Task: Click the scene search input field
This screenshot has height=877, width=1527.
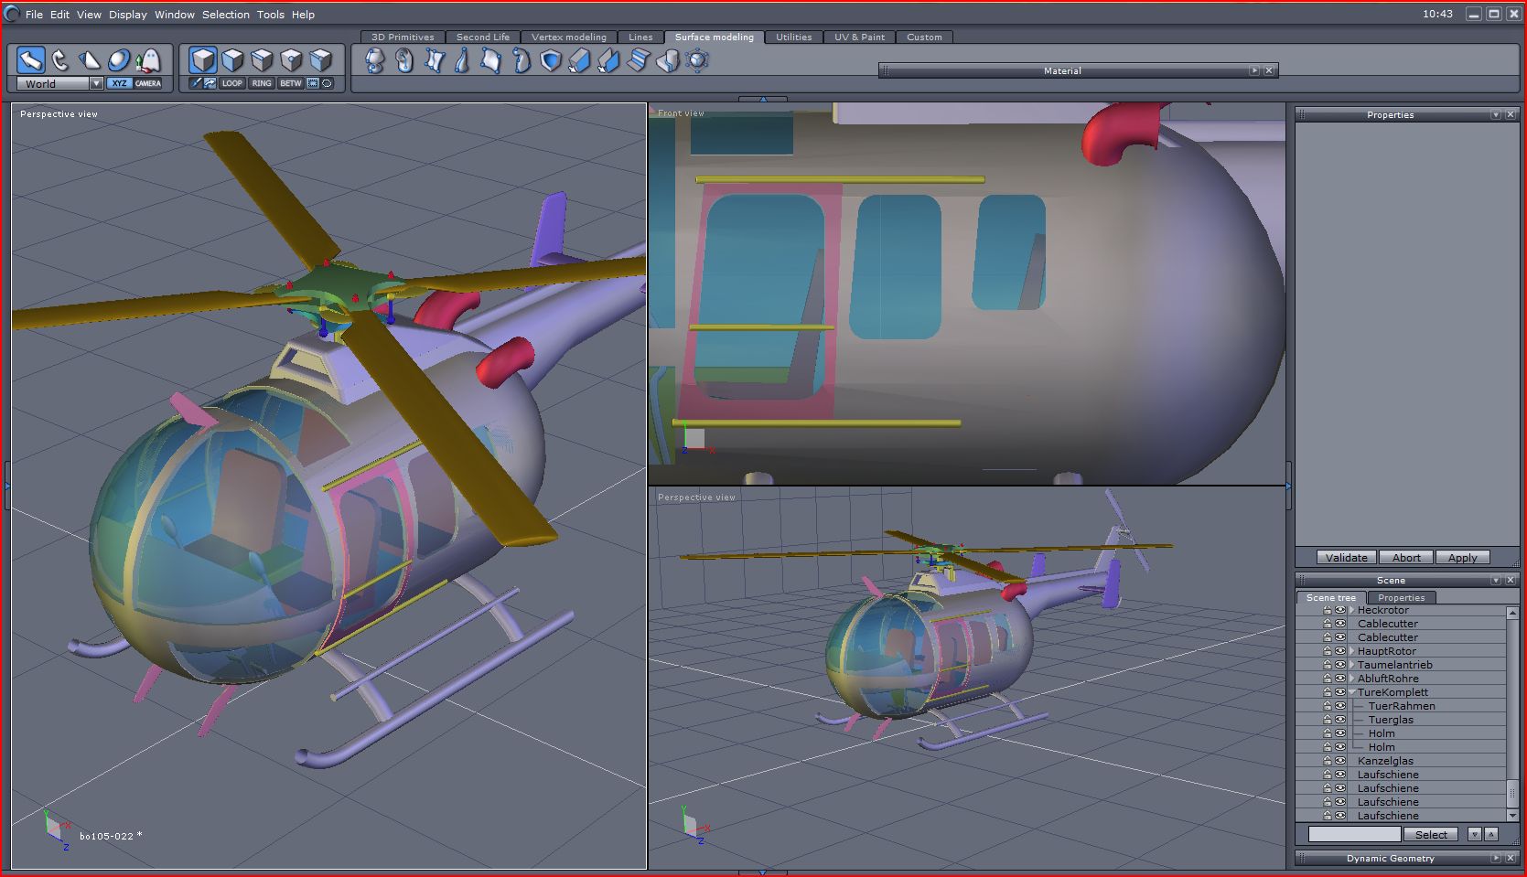Action: [1354, 834]
